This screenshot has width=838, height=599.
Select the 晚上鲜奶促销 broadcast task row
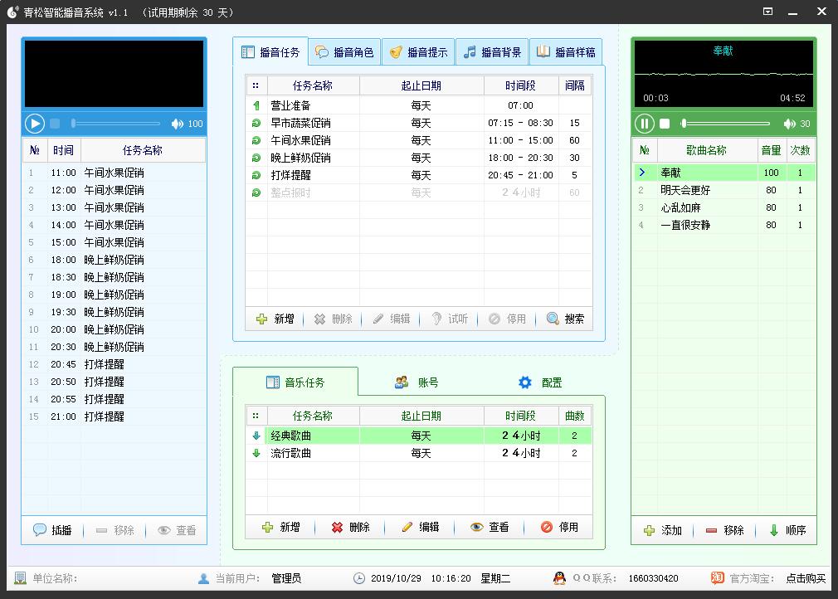[x=300, y=158]
